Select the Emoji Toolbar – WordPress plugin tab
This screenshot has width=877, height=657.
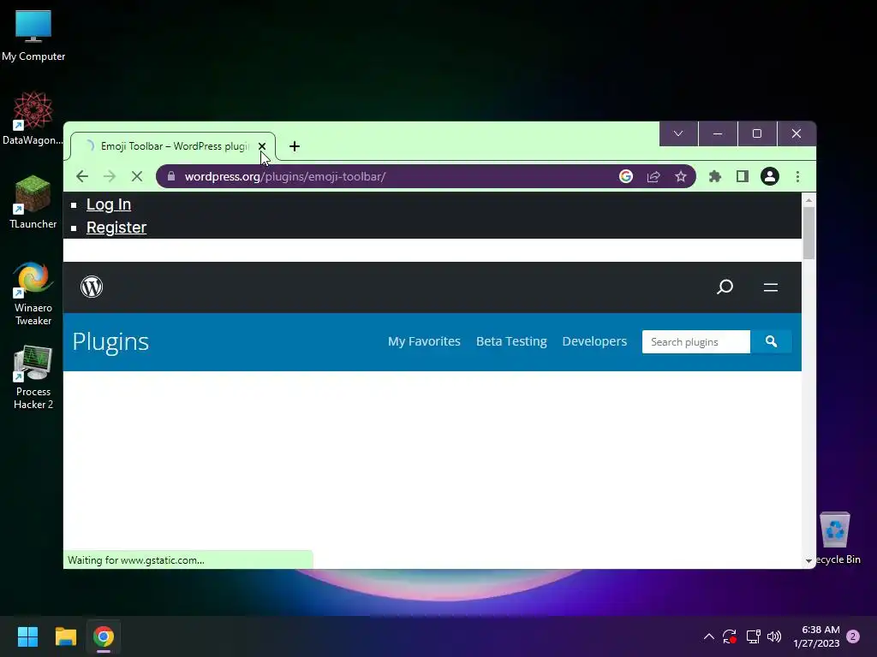(x=173, y=146)
